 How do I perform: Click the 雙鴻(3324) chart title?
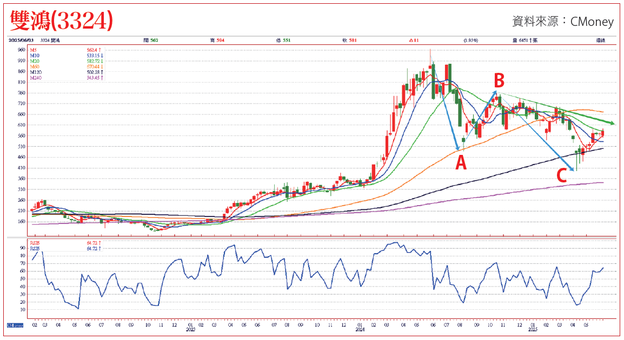click(61, 21)
